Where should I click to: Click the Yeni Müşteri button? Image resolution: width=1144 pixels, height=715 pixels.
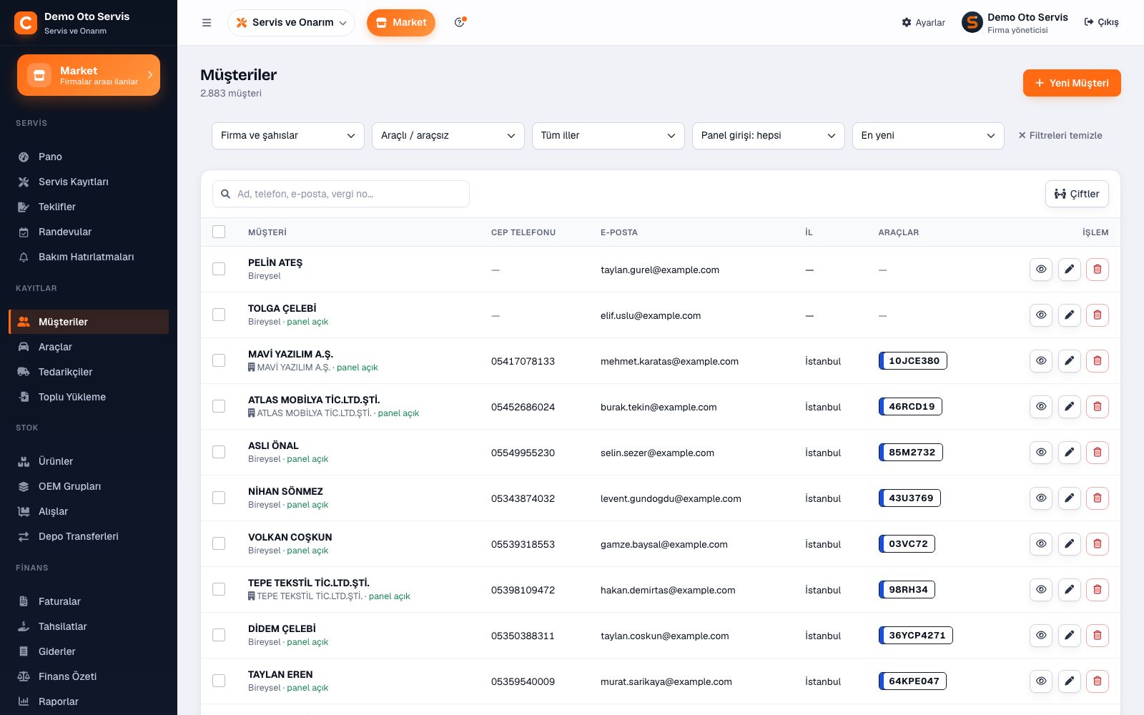[1072, 83]
